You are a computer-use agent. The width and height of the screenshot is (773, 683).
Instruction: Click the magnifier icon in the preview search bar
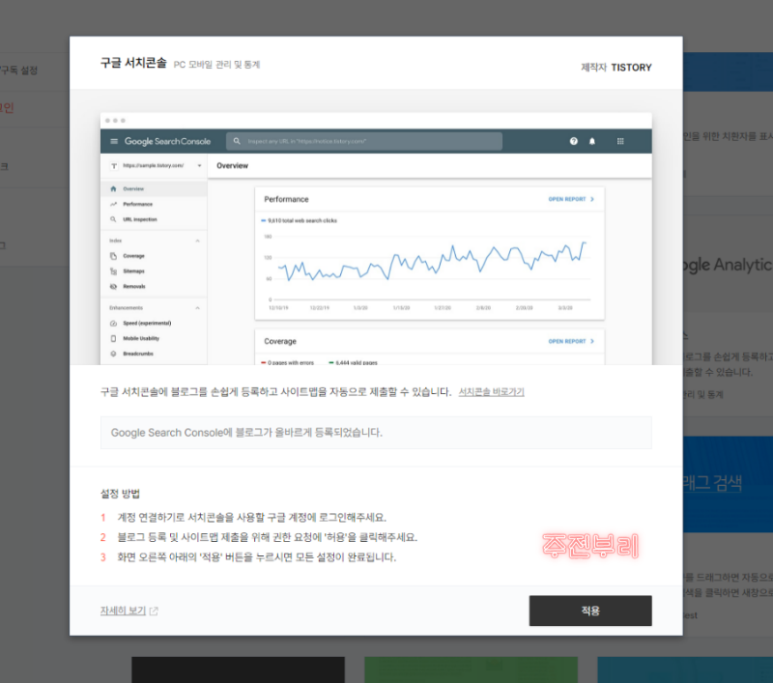tap(237, 141)
